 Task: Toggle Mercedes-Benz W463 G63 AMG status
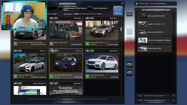(15, 43)
